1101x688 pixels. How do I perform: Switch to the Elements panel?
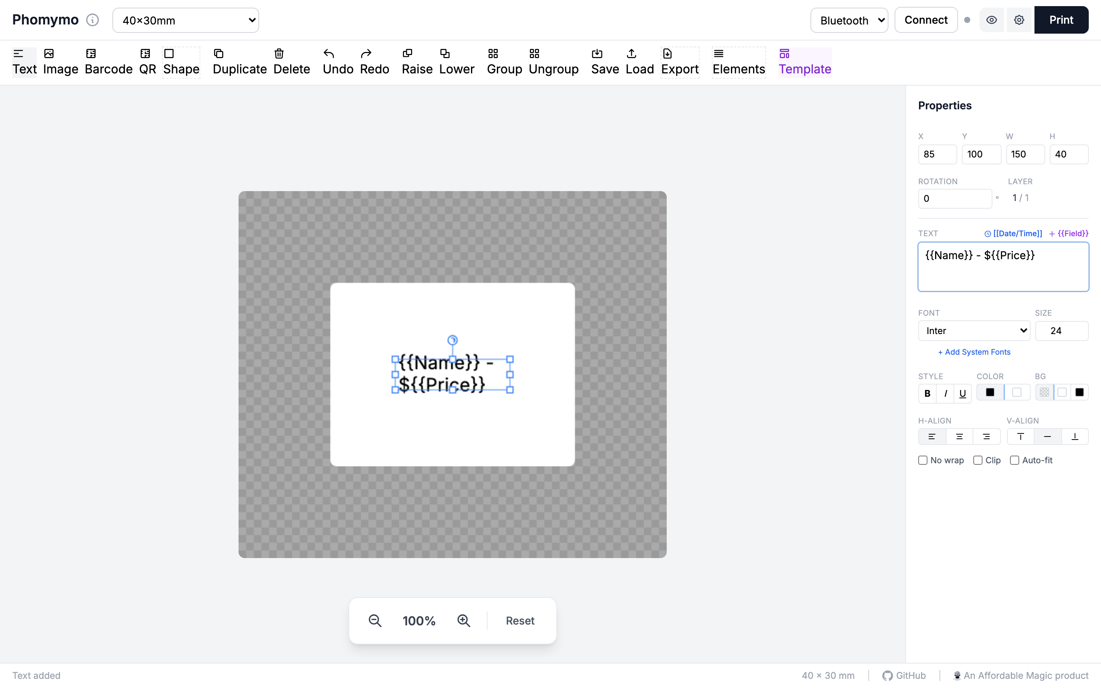(739, 62)
